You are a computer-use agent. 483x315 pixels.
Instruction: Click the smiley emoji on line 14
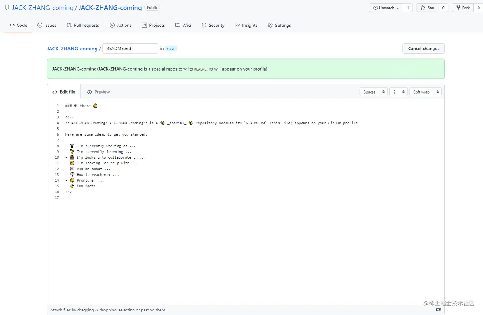[x=72, y=180]
